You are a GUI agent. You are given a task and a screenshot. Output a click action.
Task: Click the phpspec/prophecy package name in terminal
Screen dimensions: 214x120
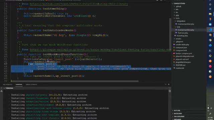click(x=36, y=95)
